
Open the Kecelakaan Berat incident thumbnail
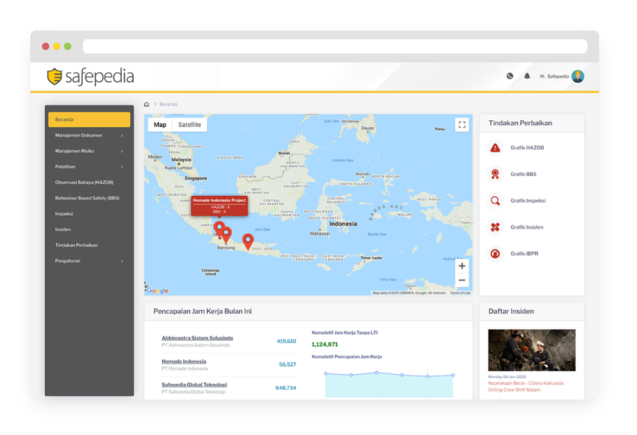coord(531,350)
